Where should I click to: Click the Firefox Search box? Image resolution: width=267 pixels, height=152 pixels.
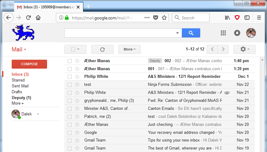[191, 18]
